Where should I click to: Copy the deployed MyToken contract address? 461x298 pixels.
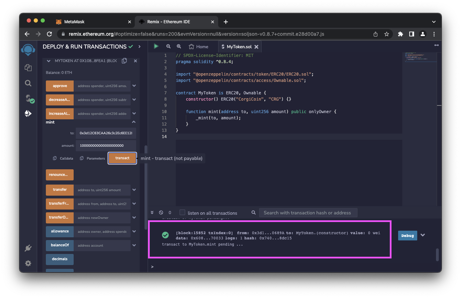(124, 61)
